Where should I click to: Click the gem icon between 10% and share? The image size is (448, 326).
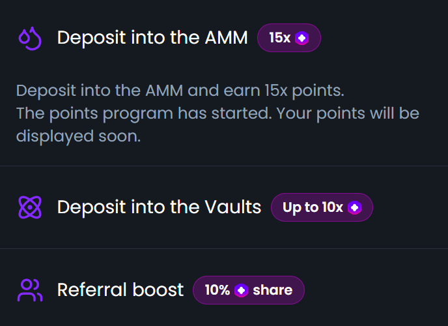(242, 290)
